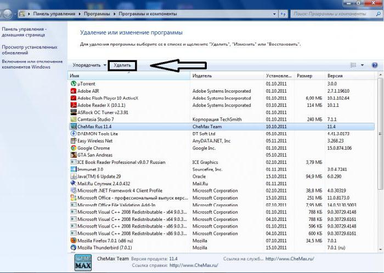The image size is (384, 273).
Task: Open the Упорядочить dropdown menu
Action: [89, 65]
